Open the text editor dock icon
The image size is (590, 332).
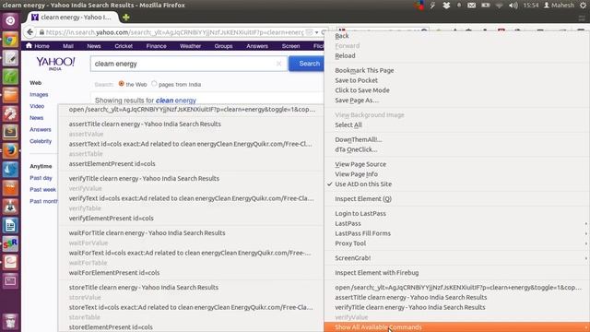click(10, 58)
